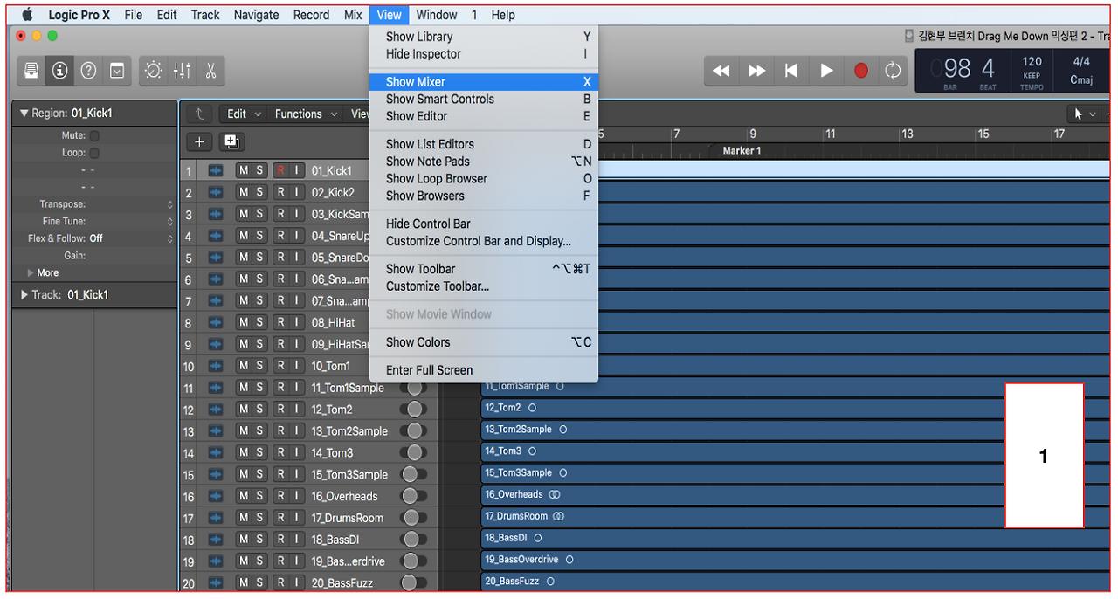Mute track 01_Kick1
The height and width of the screenshot is (599, 1118).
click(244, 170)
